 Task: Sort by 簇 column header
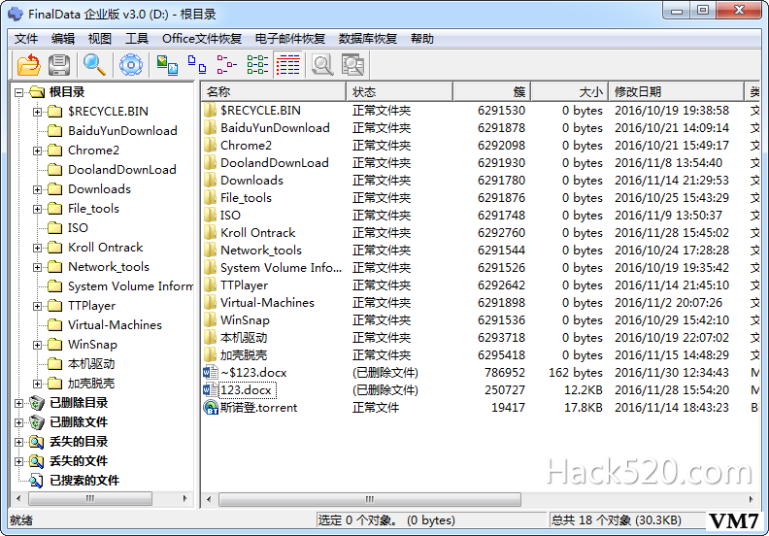[x=492, y=91]
